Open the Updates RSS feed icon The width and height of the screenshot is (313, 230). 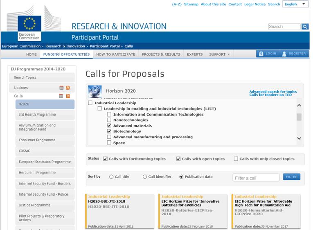point(68,88)
